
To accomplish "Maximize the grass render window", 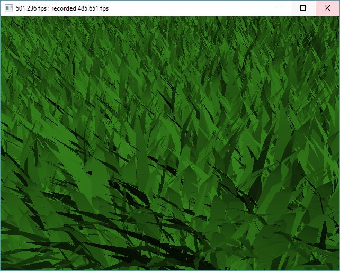I will tap(303, 8).
